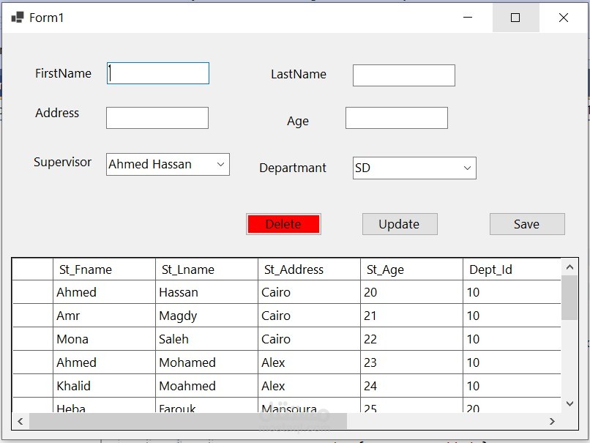Click the St_Address column header
This screenshot has height=443, width=590.
pos(310,269)
